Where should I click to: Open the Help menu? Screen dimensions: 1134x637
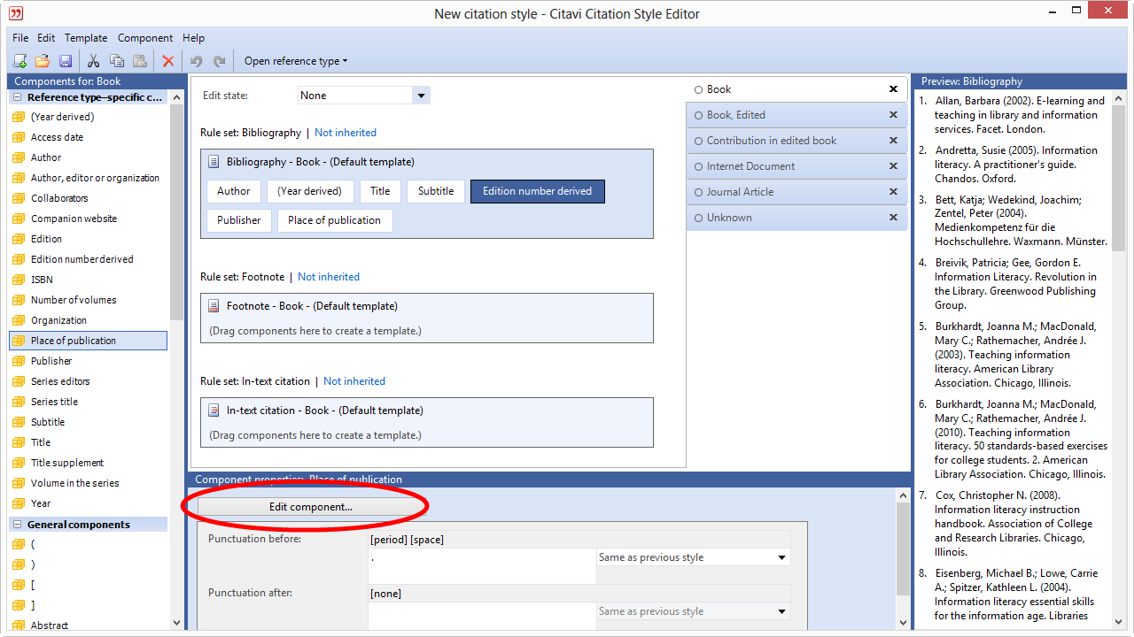pyautogui.click(x=193, y=38)
